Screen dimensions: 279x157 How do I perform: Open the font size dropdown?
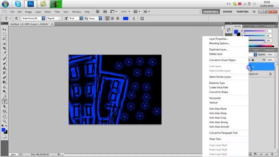click(x=81, y=18)
